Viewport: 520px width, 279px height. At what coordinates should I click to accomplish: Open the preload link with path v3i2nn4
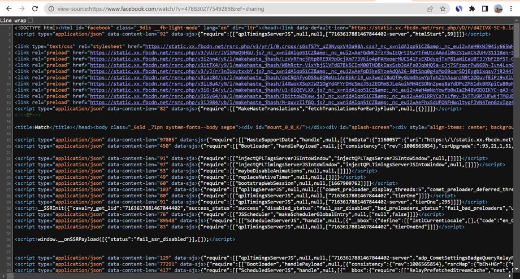coord(301,59)
